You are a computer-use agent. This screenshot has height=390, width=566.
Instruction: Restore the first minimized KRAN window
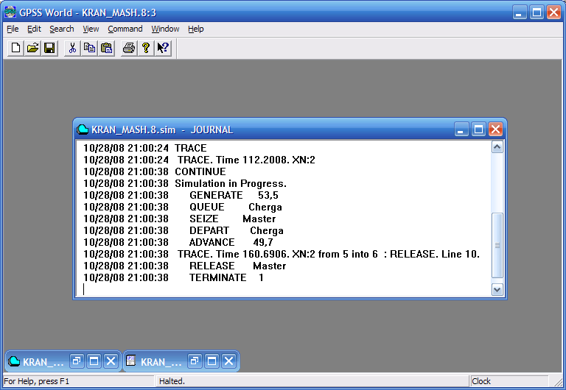[77, 361]
